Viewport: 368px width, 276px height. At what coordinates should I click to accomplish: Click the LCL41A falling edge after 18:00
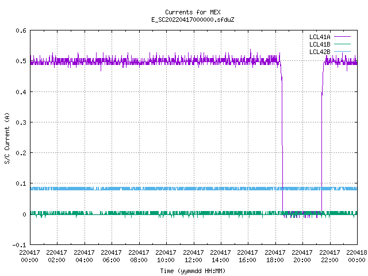tap(282, 137)
